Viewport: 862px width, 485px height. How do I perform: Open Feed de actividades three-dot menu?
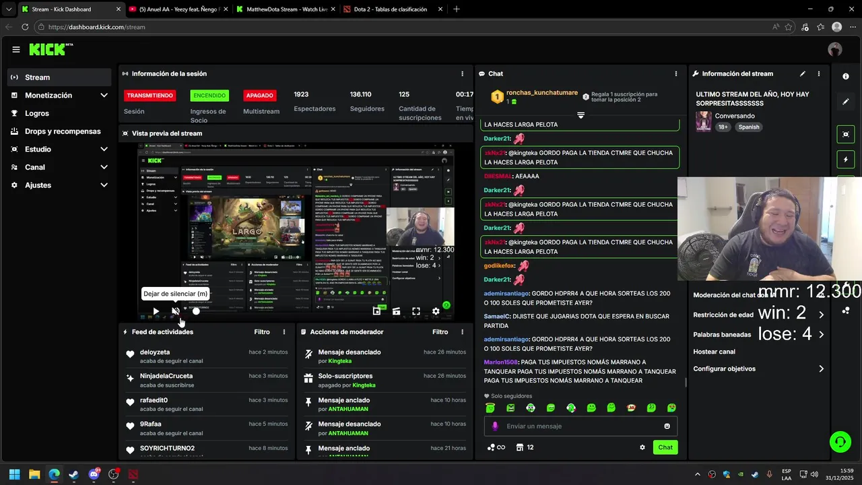(284, 332)
